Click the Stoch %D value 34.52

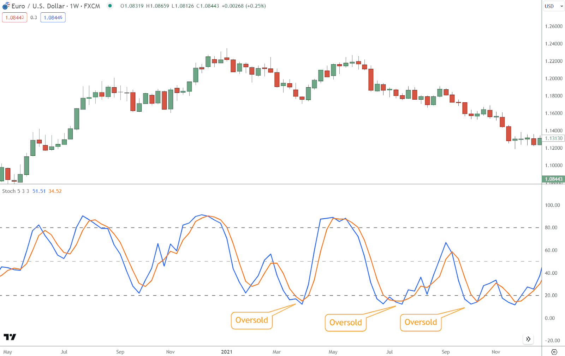(x=55, y=191)
